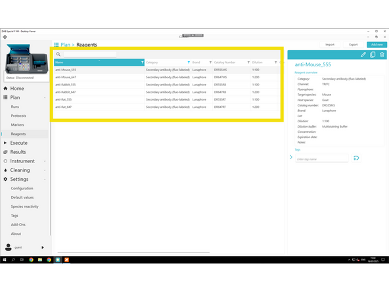Select the anti-Rat_647 row

pos(167,107)
